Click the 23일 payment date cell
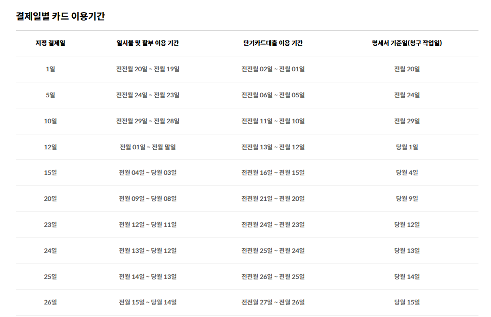 51,225
